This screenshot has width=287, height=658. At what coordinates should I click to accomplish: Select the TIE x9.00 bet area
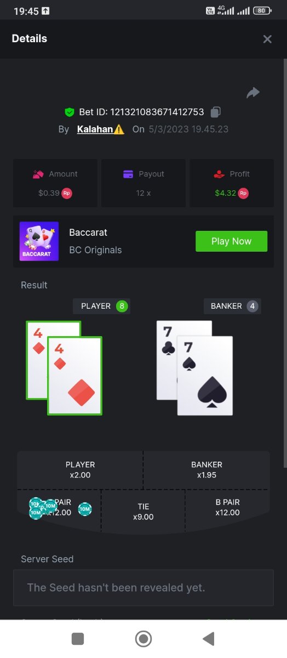pyautogui.click(x=143, y=512)
